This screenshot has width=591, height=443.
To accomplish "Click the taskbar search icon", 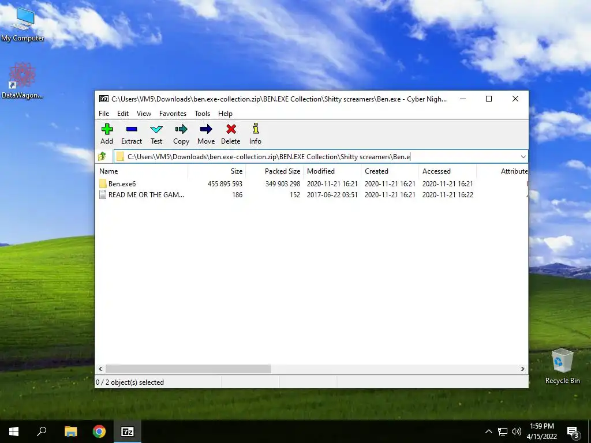I will (x=42, y=431).
